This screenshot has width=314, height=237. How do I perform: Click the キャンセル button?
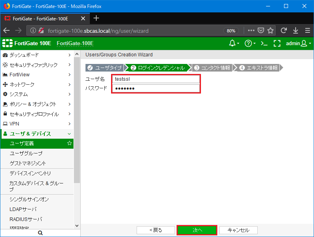[238, 230]
